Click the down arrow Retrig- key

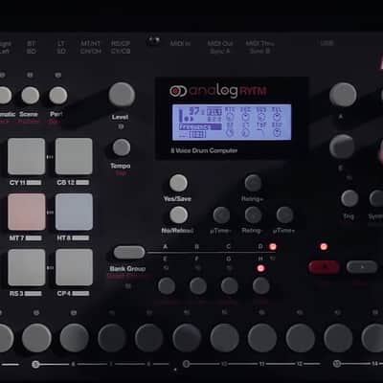(253, 214)
